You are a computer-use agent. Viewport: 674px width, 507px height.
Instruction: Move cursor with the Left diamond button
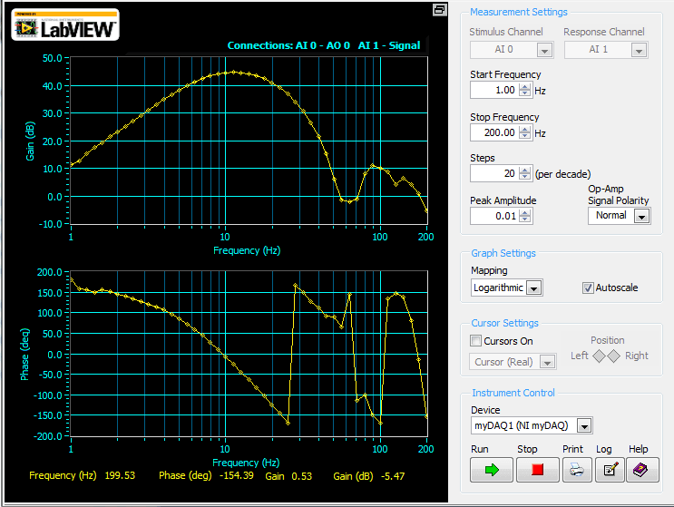tap(600, 356)
